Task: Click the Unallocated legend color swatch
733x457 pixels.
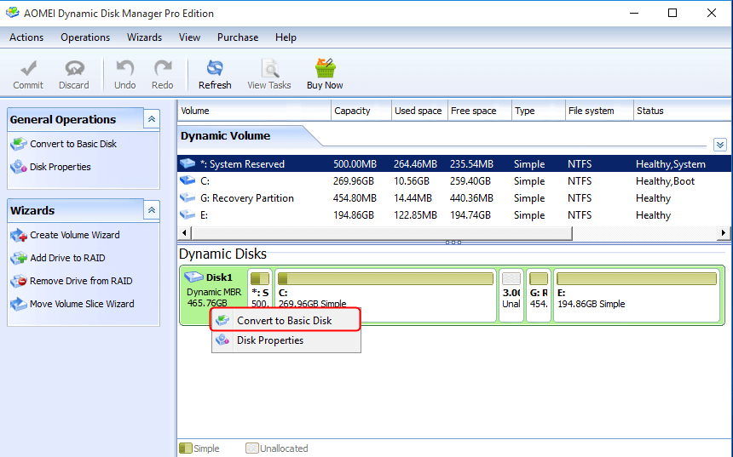Action: pos(252,448)
